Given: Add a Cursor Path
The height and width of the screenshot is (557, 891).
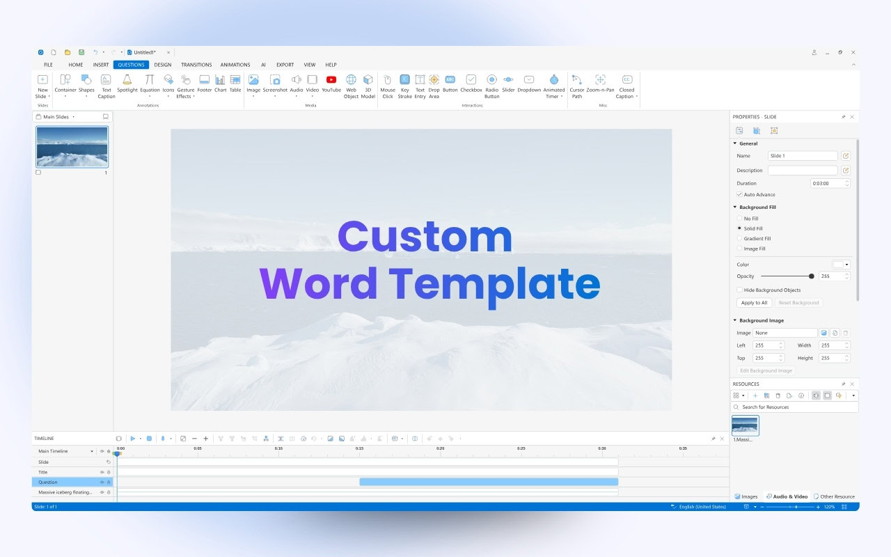Looking at the screenshot, I should click(577, 85).
